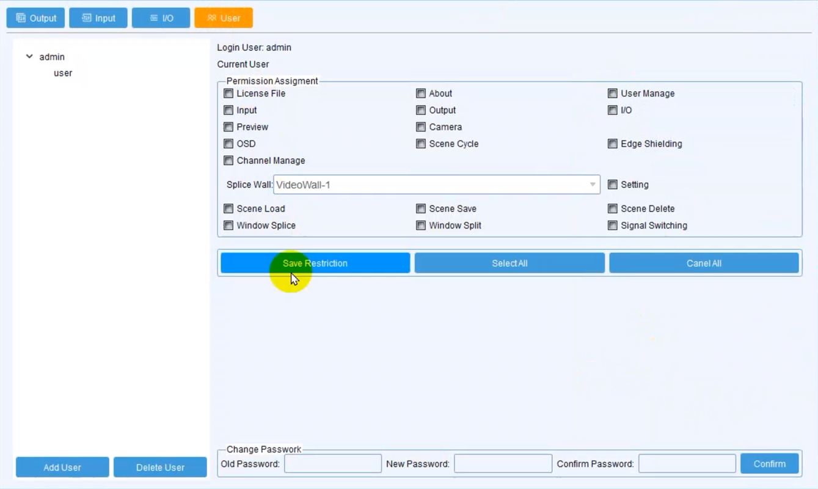The image size is (818, 489).
Task: Toggle Signal Switching checkbox
Action: pos(613,226)
